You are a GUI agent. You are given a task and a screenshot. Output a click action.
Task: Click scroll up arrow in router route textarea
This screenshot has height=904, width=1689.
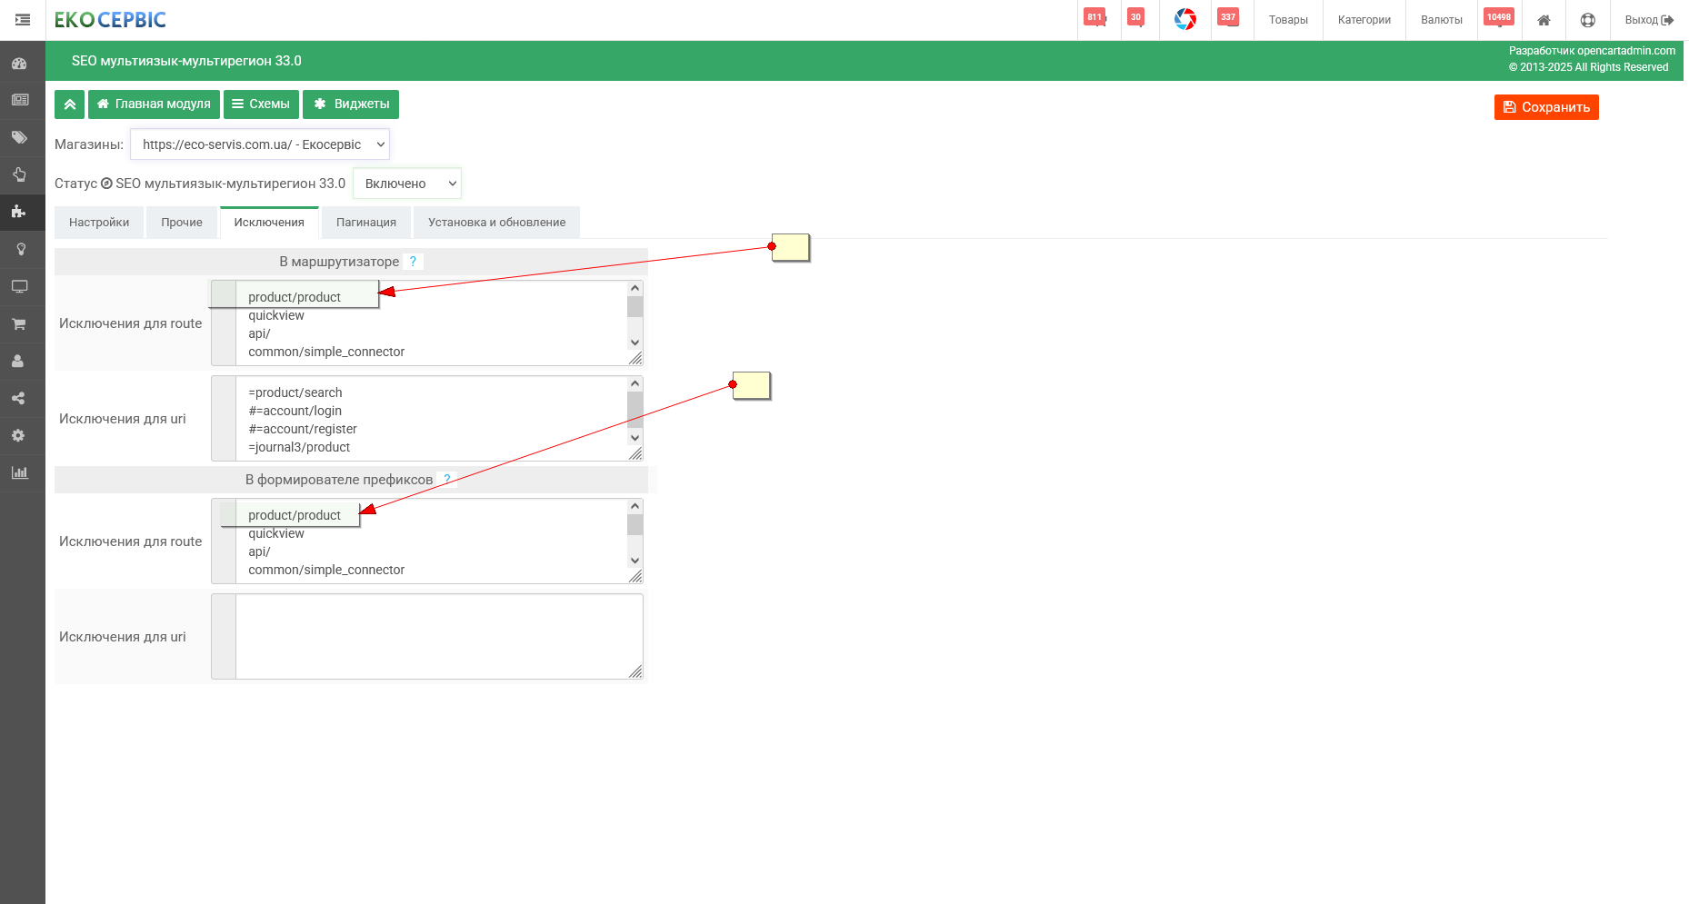click(635, 288)
